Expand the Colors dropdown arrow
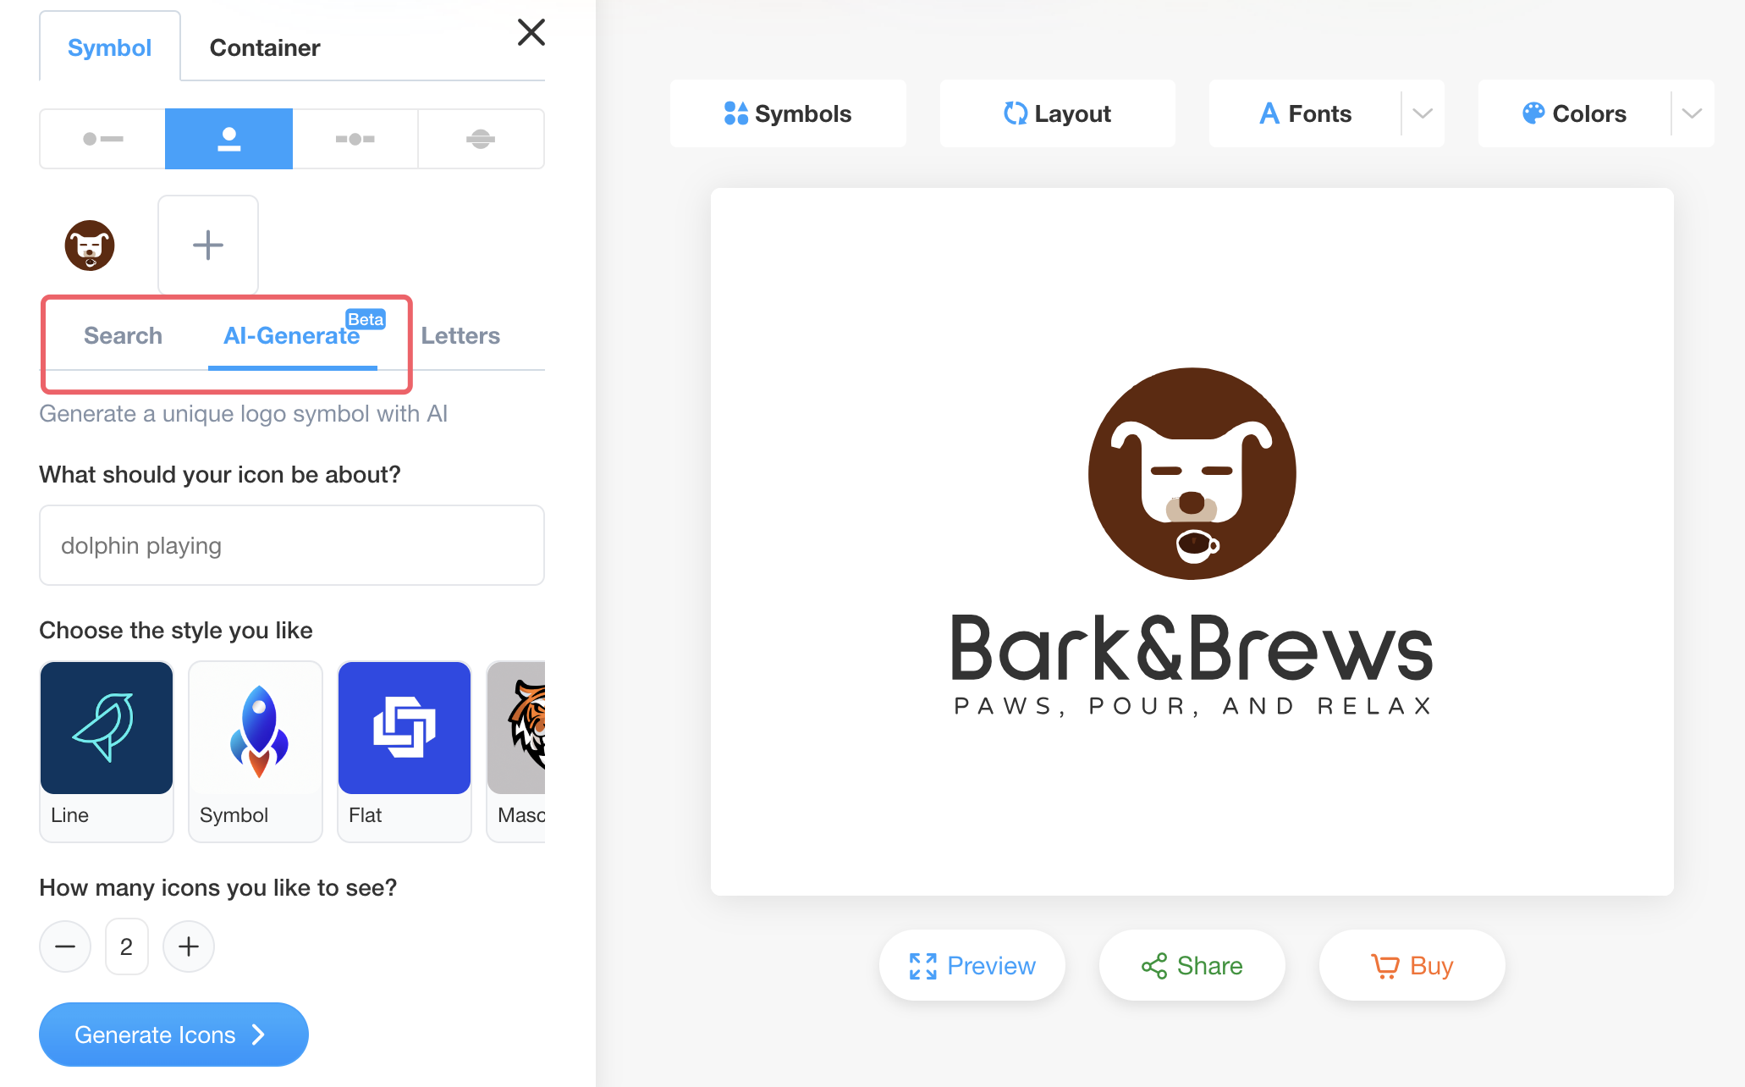 coord(1692,113)
